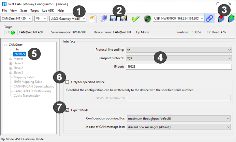Viewport: 236px width, 142px height.
Task: Toggle the device connect chain-link icon
Action: (x=209, y=18)
